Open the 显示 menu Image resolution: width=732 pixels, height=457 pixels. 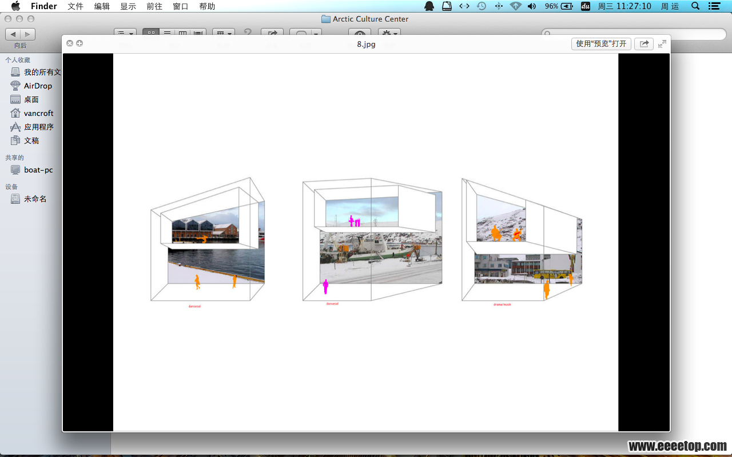[128, 6]
